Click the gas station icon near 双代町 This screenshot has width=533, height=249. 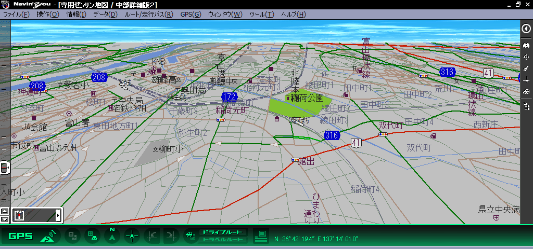pyautogui.click(x=433, y=136)
